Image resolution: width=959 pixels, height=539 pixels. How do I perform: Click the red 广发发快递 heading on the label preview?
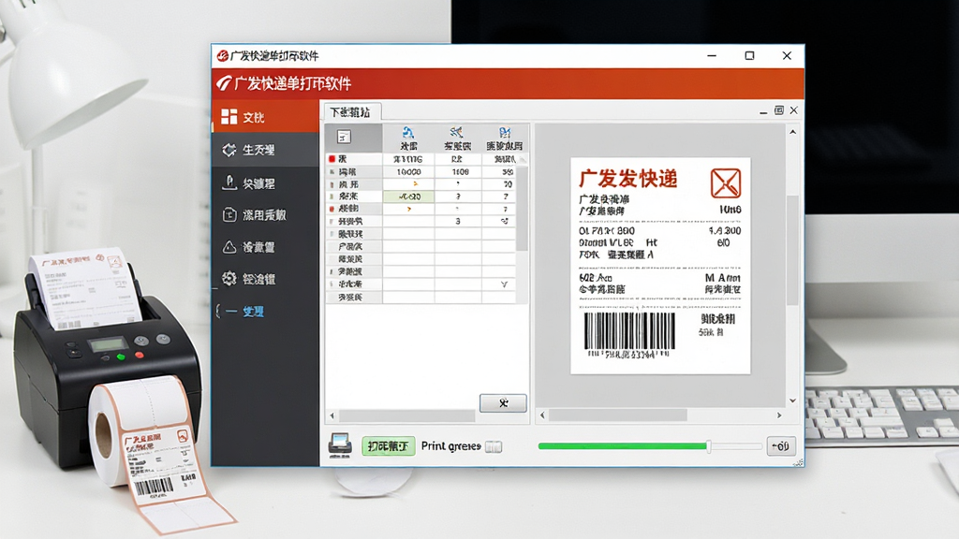[628, 179]
